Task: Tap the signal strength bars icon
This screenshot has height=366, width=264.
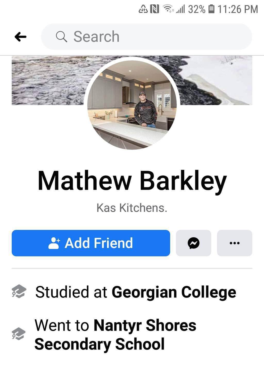Action: coord(180,9)
